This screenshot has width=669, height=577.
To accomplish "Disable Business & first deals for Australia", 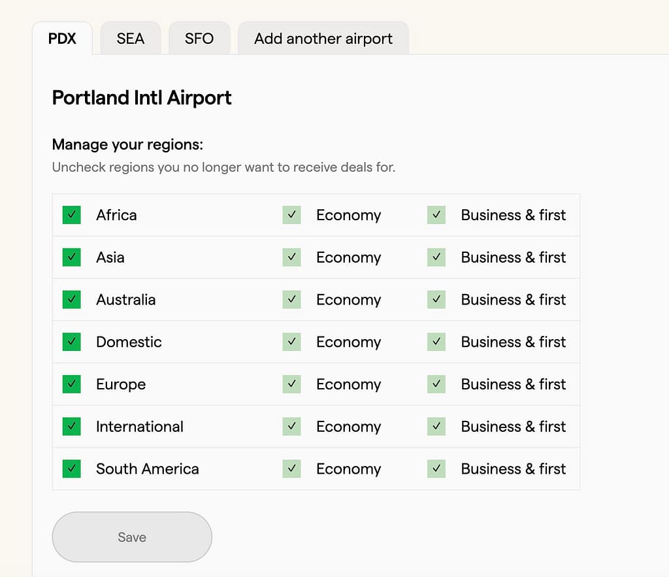I will click(436, 299).
